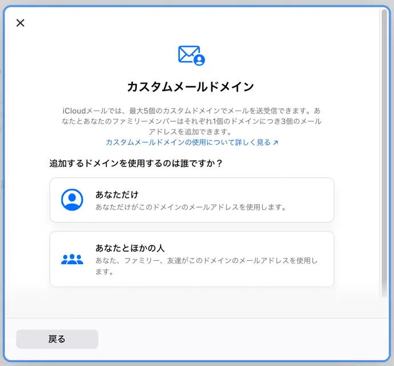Viewport: 394px width, 366px height.
Task: Open the カスタムメールドメインの使用について詳しく見る link
Action: (192, 142)
